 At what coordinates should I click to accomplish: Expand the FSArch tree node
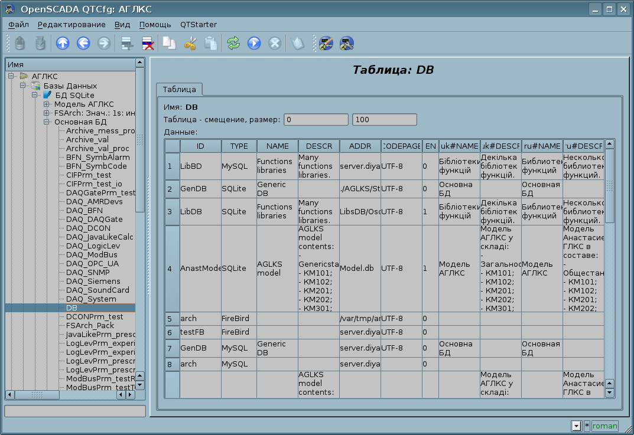47,113
